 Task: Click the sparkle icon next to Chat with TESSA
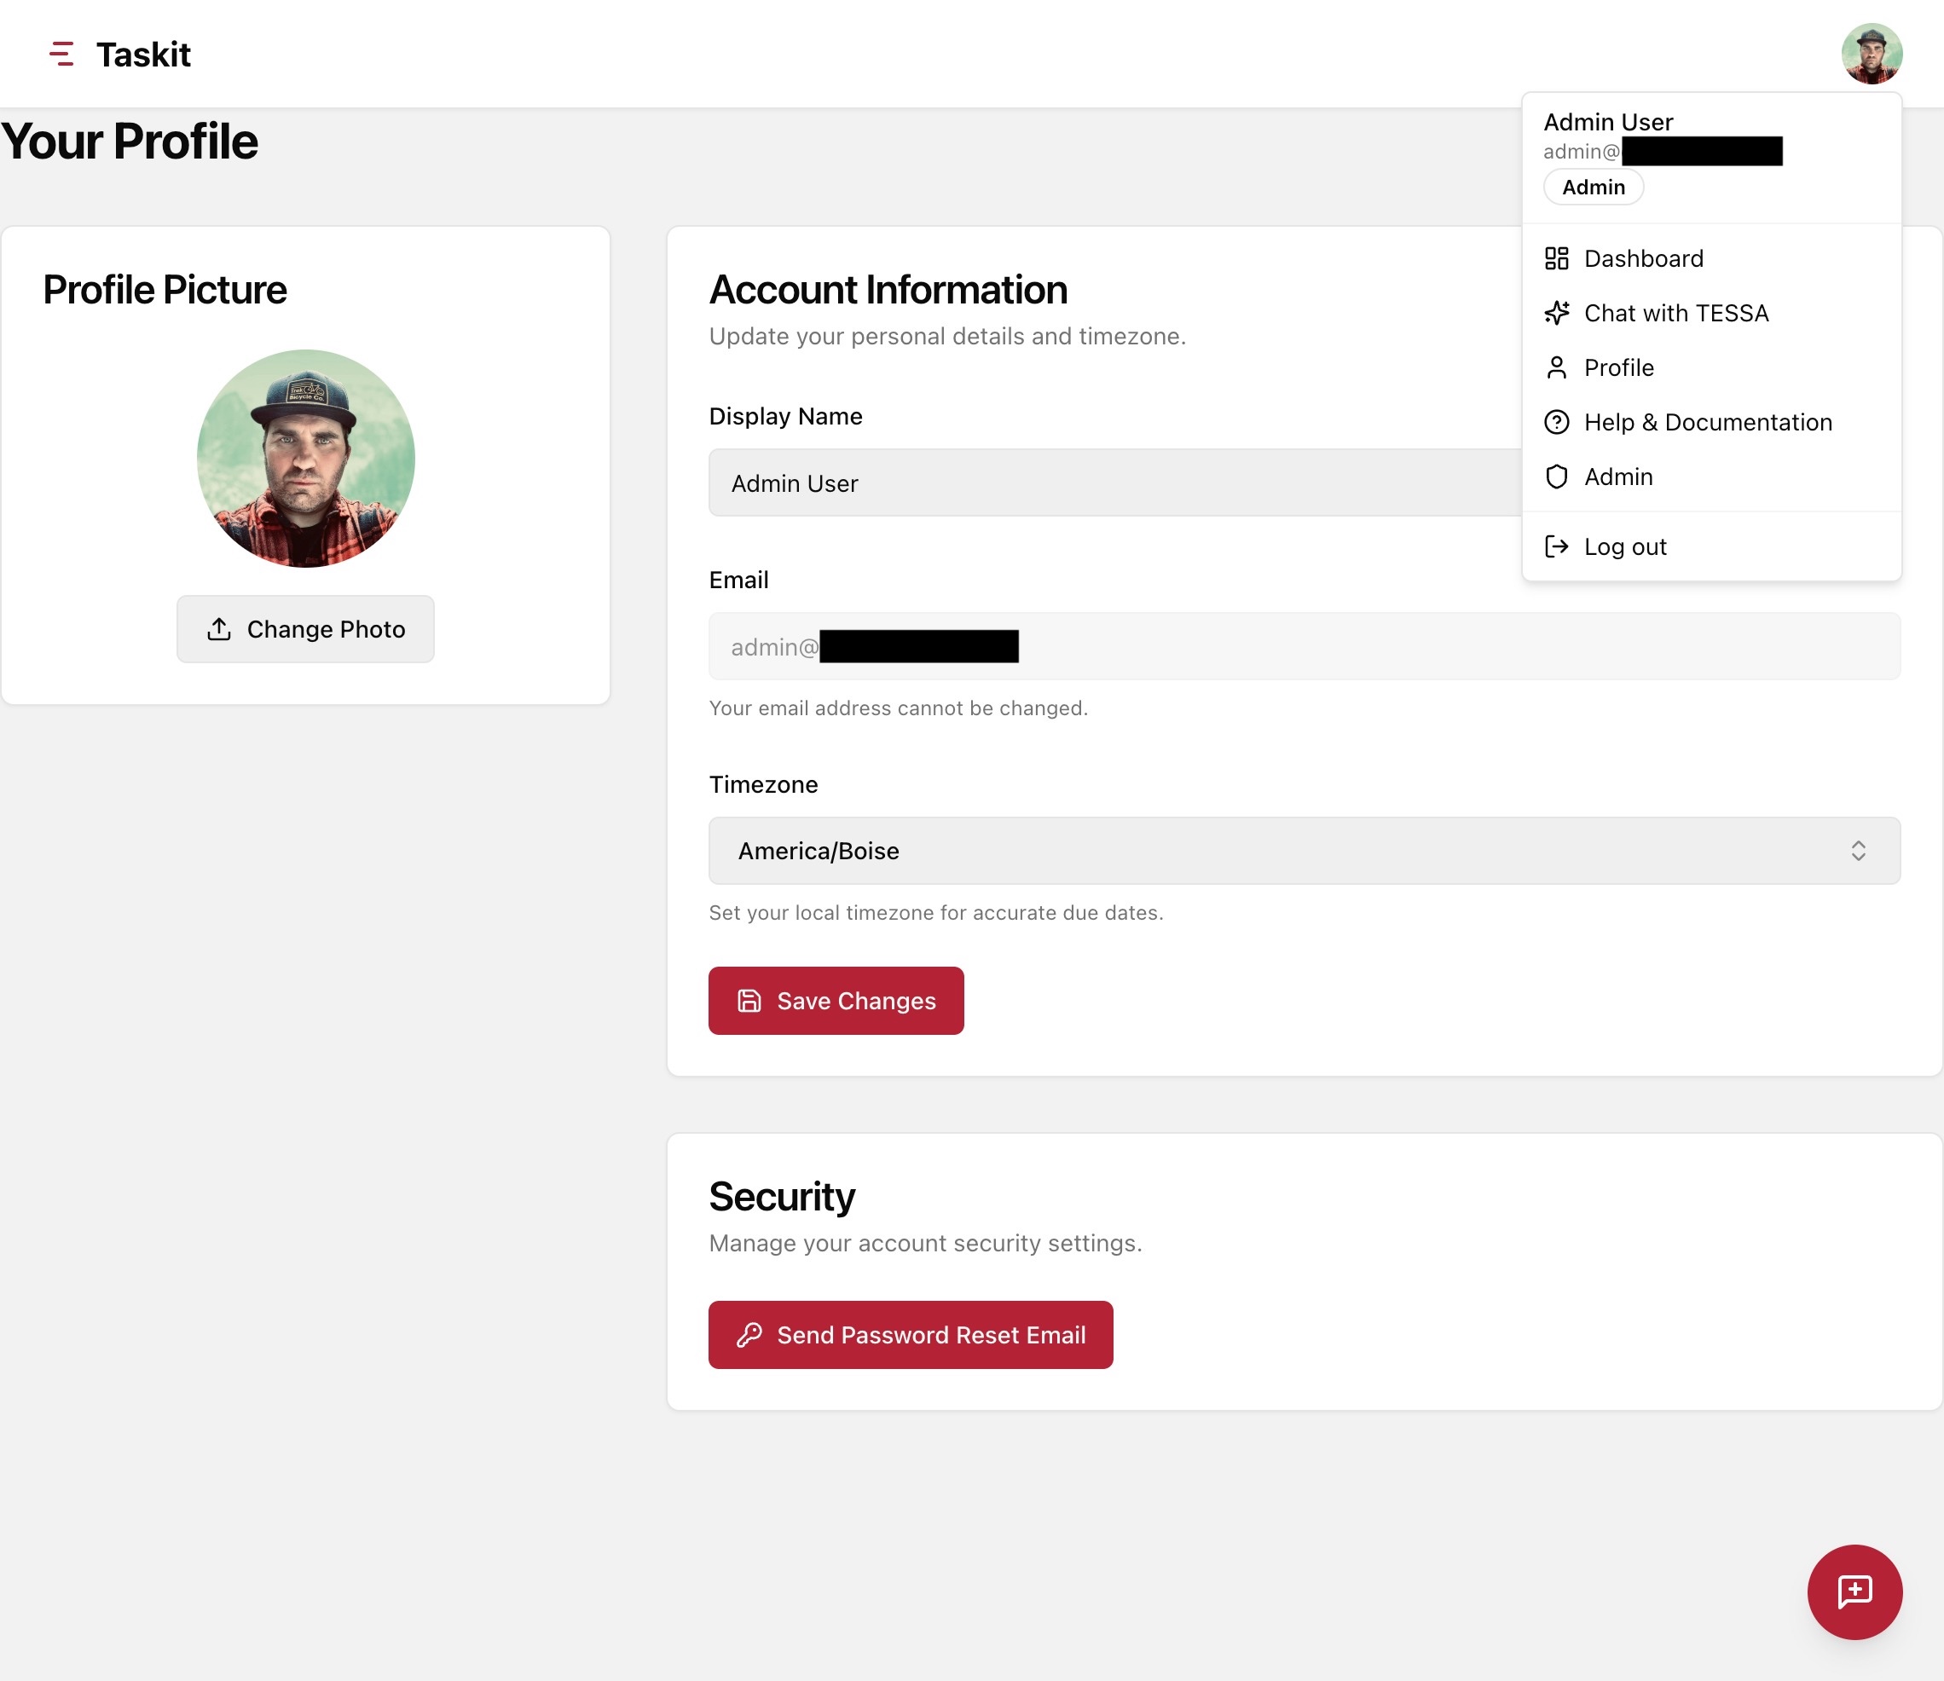pyautogui.click(x=1557, y=312)
